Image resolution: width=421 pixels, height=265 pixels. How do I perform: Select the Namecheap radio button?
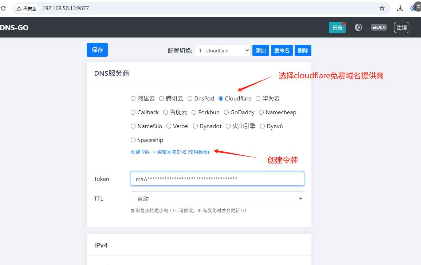(x=261, y=112)
